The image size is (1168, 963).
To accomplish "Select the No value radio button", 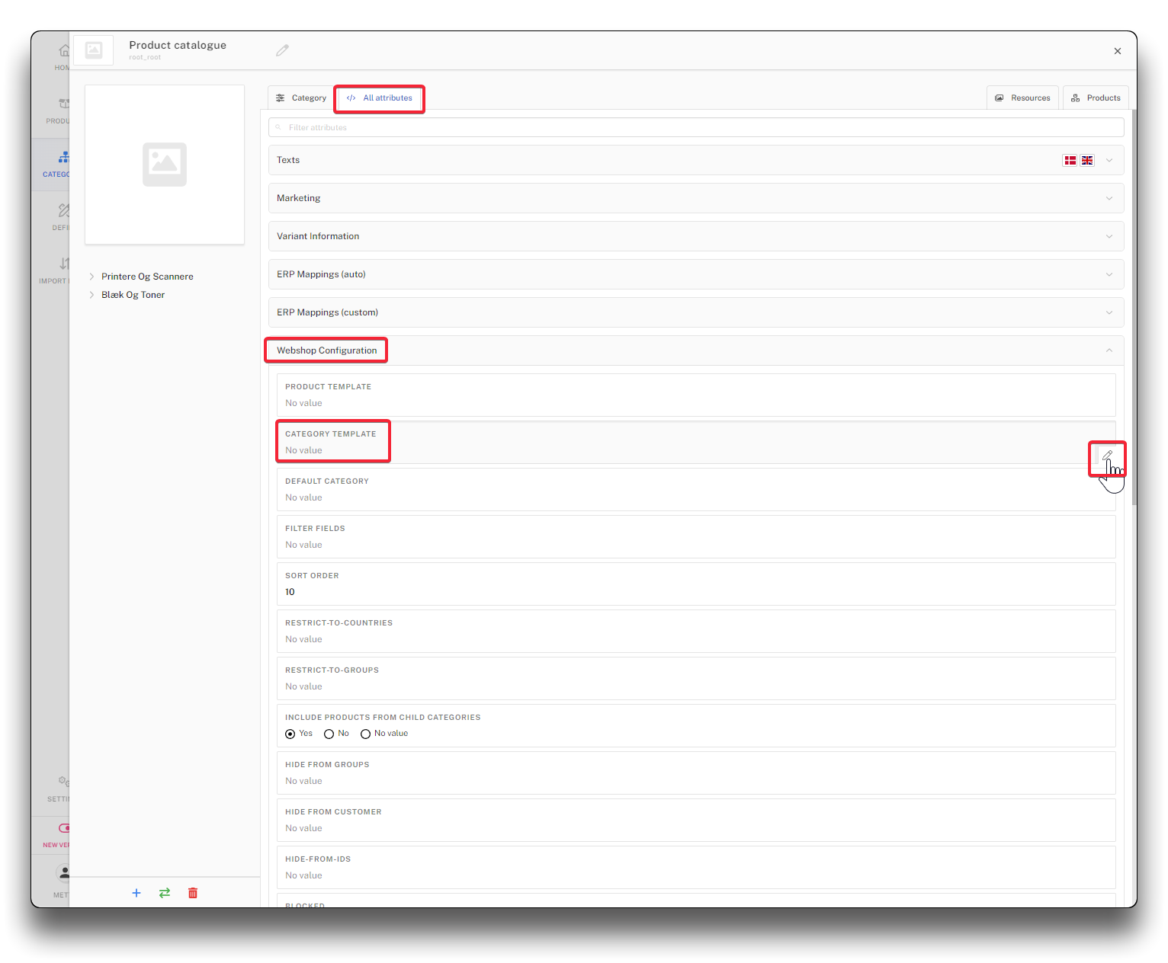I will click(366, 734).
